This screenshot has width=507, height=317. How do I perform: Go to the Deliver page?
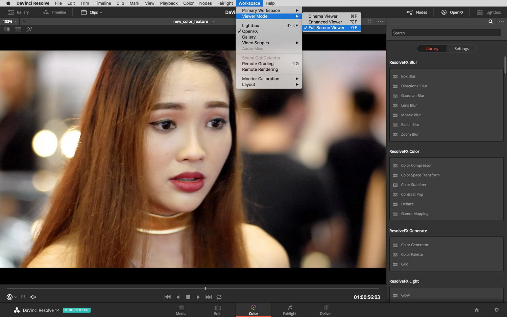326,310
